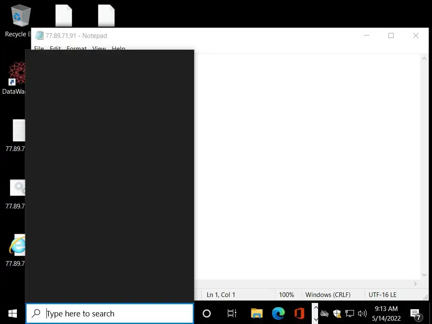Open Task View on taskbar
Screen dimensions: 432x324
click(x=232, y=313)
